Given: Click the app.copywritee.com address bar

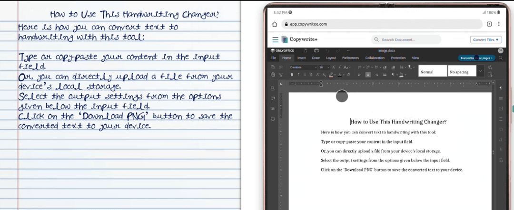Looking at the screenshot, I should (382, 24).
